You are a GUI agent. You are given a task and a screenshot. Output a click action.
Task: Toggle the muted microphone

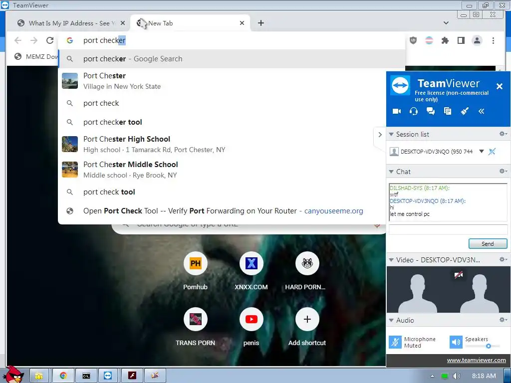pos(395,342)
